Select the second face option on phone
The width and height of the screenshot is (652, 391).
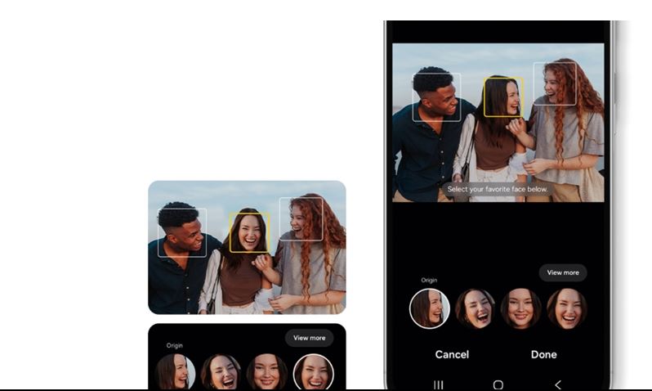tap(476, 308)
